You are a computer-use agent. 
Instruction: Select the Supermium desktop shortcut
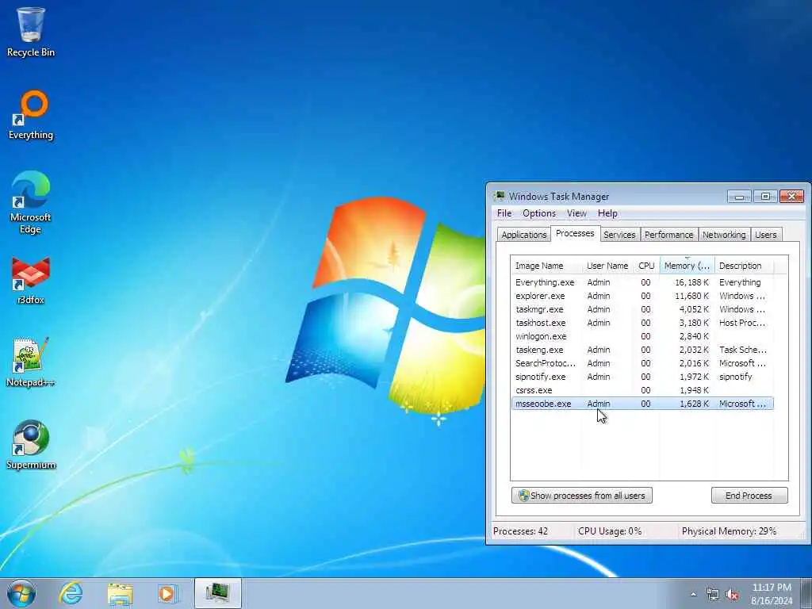point(31,445)
